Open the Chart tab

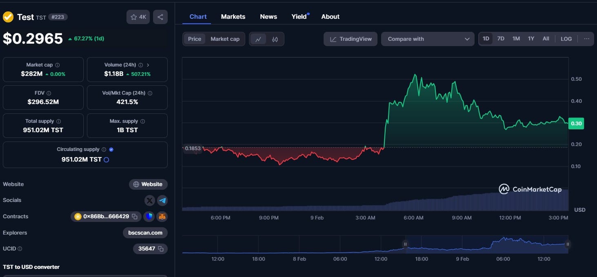198,17
